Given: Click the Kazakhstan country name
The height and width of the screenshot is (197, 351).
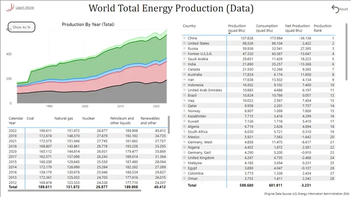Looking at the screenshot, I should coord(197,116).
